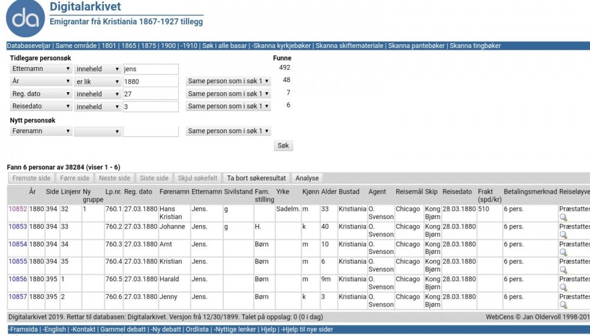Viewport: 590px width, 336px height.
Task: Open magnifier icon for record 10854
Action: 563,253
